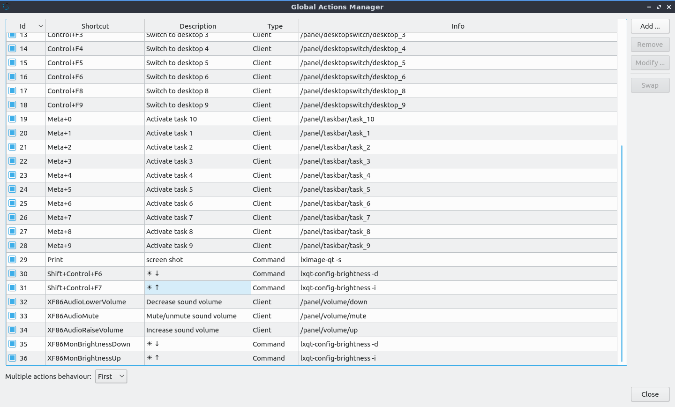Viewport: 675px width, 407px height.
Task: Toggle the checkbox for Control+F4 shortcut
Action: point(13,48)
